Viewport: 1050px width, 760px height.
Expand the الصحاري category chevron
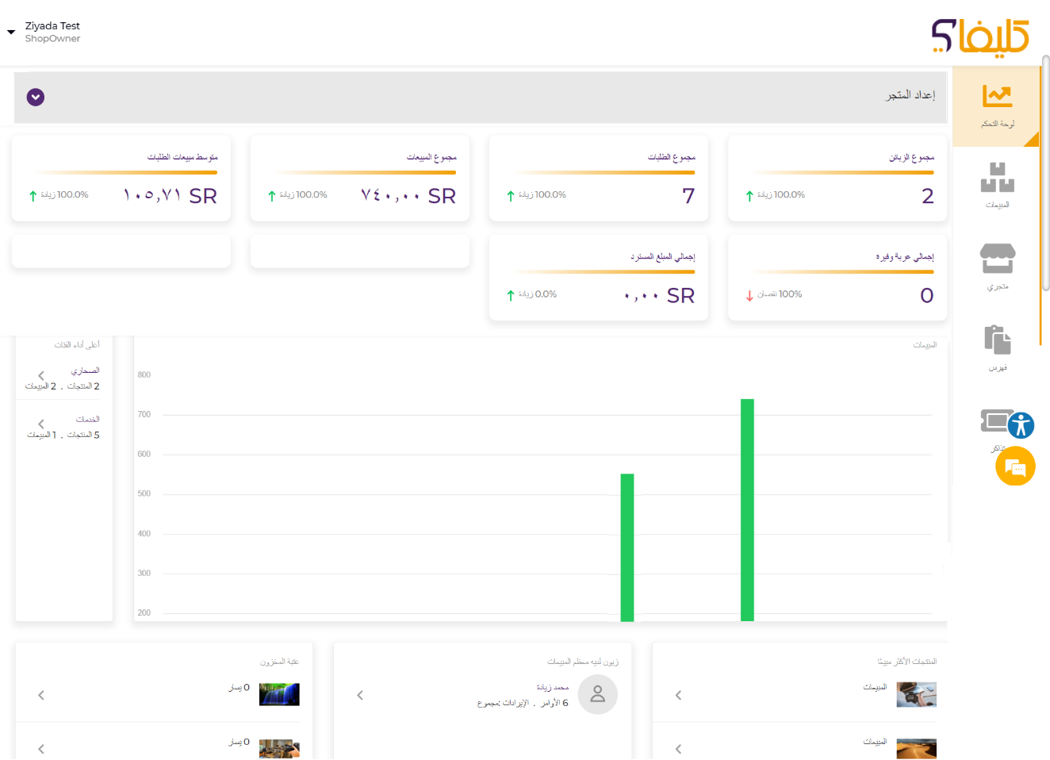(x=41, y=376)
